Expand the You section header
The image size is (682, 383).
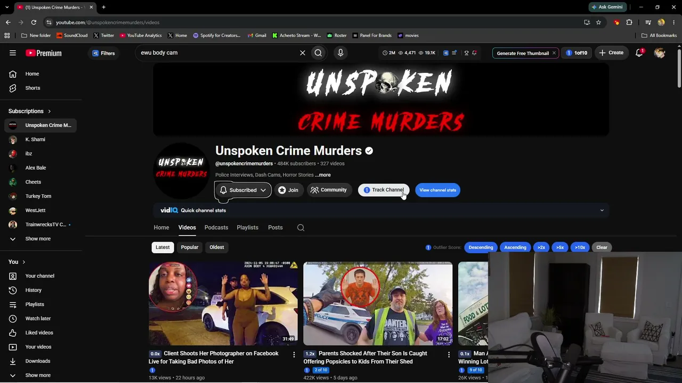click(17, 262)
